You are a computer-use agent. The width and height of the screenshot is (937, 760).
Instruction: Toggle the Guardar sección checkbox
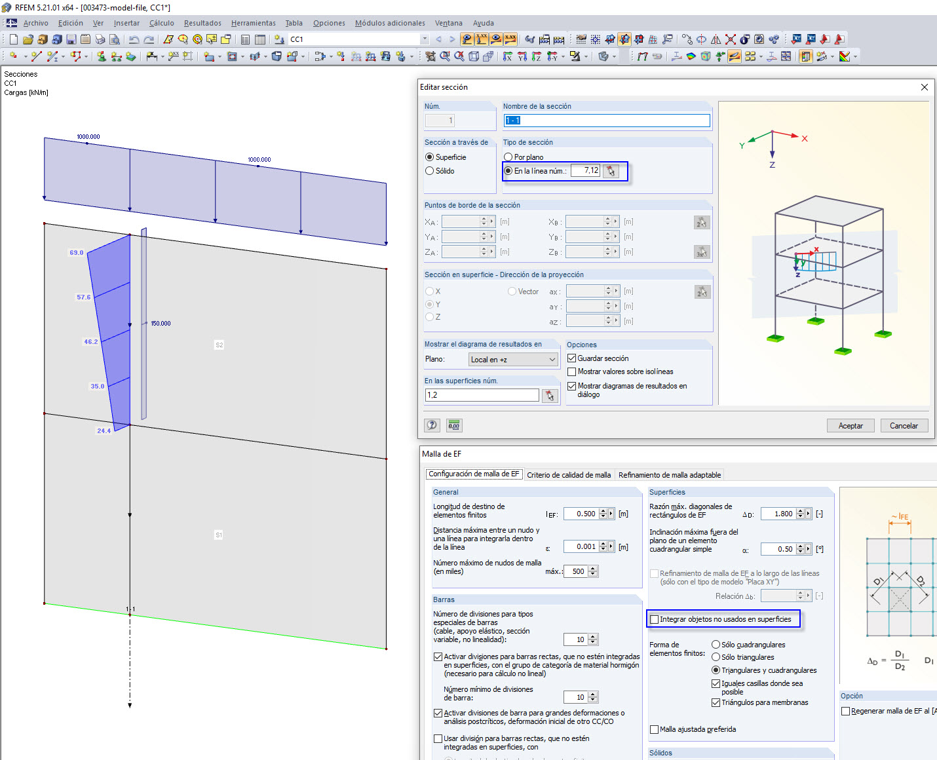pyautogui.click(x=572, y=358)
